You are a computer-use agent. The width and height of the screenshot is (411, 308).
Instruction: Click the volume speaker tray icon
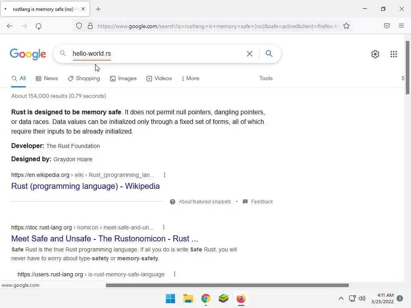tap(362, 298)
